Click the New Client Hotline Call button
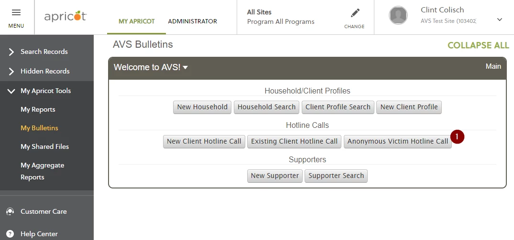This screenshot has height=240, width=514. [204, 142]
